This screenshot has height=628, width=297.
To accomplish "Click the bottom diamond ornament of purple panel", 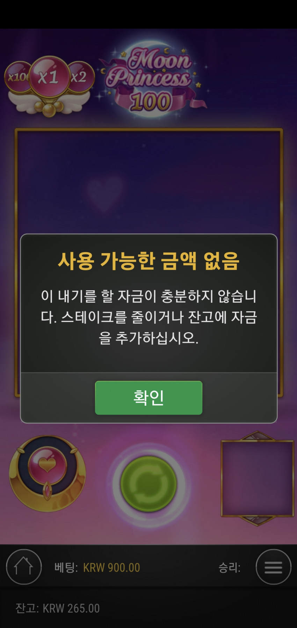I will pyautogui.click(x=258, y=521).
